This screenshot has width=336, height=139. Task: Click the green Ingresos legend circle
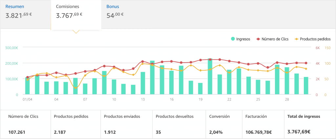233,39
